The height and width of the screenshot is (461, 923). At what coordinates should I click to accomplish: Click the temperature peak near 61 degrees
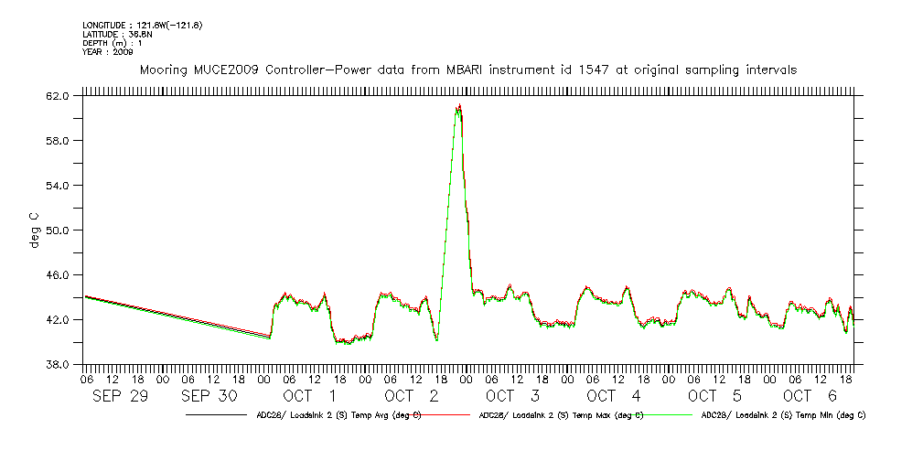coord(458,107)
